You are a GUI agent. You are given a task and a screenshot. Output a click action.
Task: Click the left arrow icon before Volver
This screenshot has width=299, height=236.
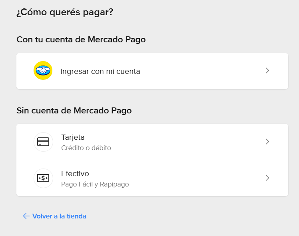(x=26, y=216)
